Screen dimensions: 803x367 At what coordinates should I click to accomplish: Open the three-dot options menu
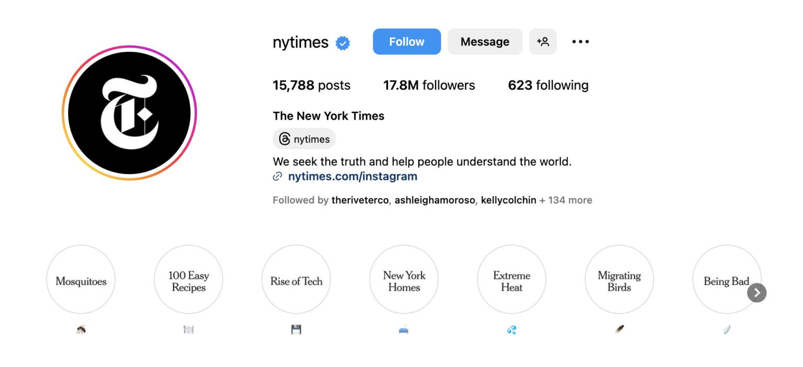tap(580, 41)
